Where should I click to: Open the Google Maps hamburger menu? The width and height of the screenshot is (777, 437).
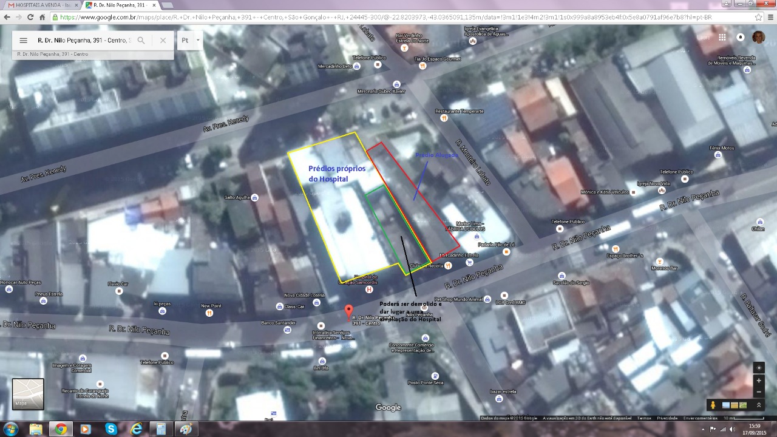tap(23, 41)
